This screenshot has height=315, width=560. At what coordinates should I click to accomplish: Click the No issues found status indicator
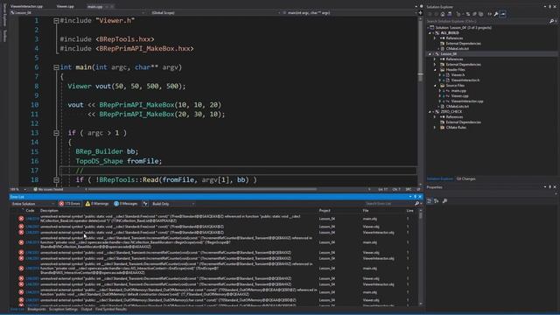[48, 190]
